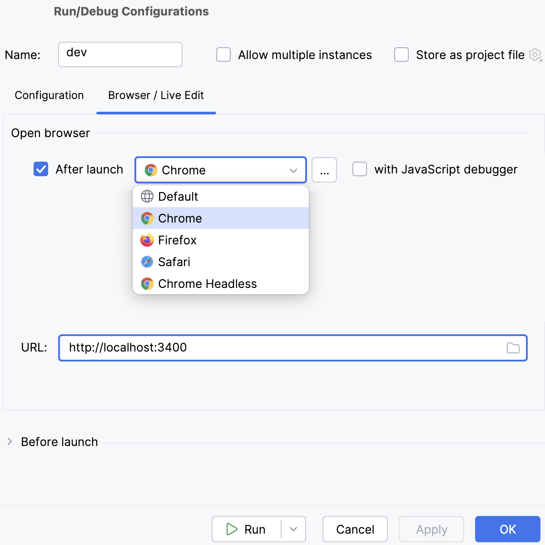Switch to the Configuration tab
This screenshot has width=545, height=545.
coord(49,95)
